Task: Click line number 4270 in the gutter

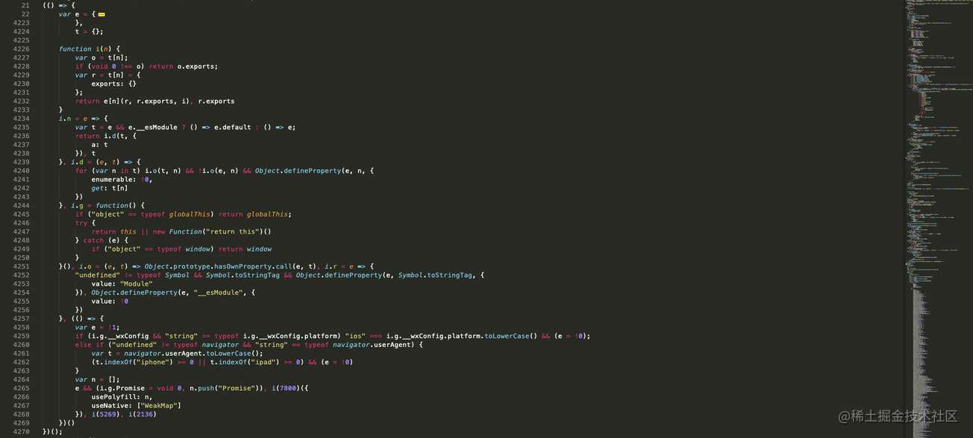Action: point(21,431)
